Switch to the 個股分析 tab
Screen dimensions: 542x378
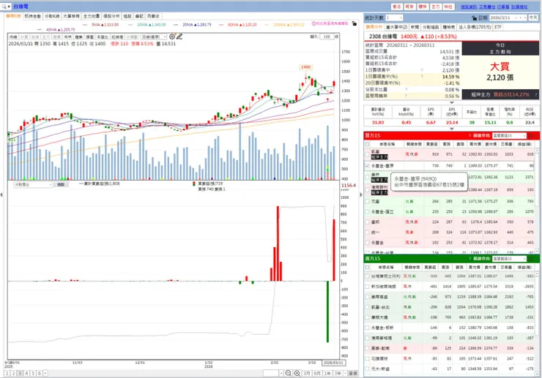tap(111, 16)
